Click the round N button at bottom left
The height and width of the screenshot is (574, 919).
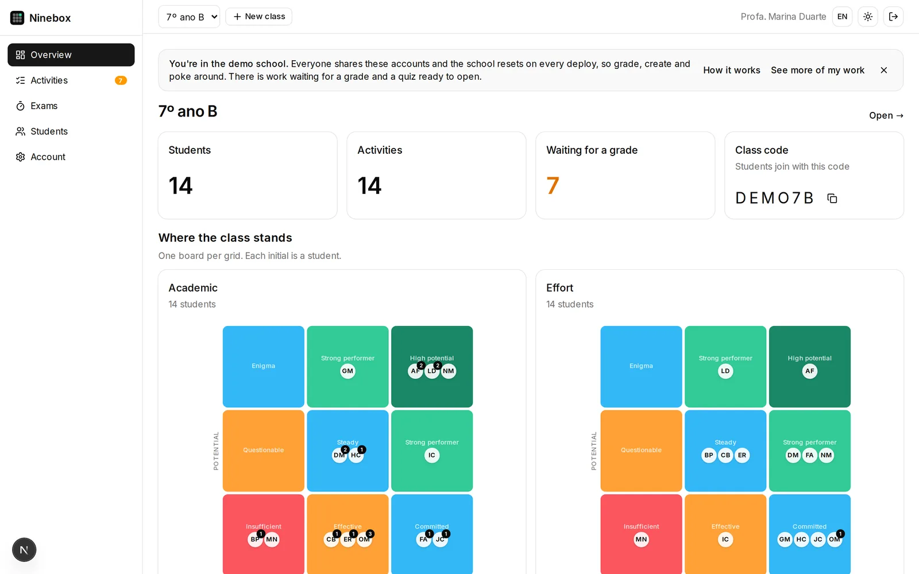[x=24, y=550]
